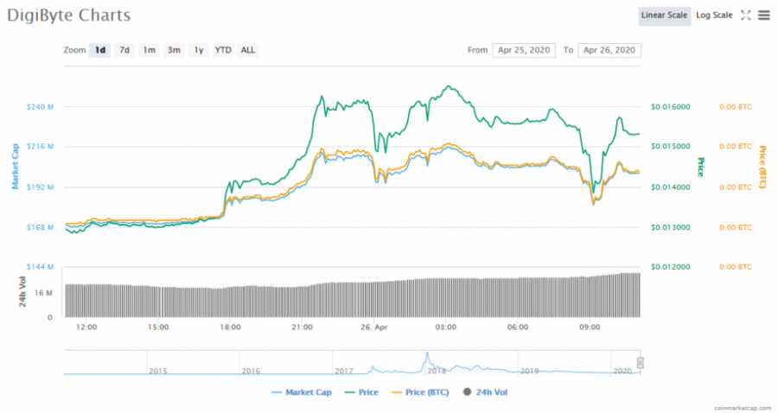The height and width of the screenshot is (413, 778).
Task: Click the $192 M market cap label
Action: 40,187
